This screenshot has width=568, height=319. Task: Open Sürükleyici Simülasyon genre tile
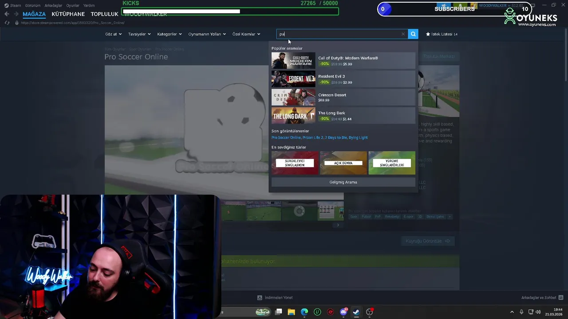click(295, 163)
